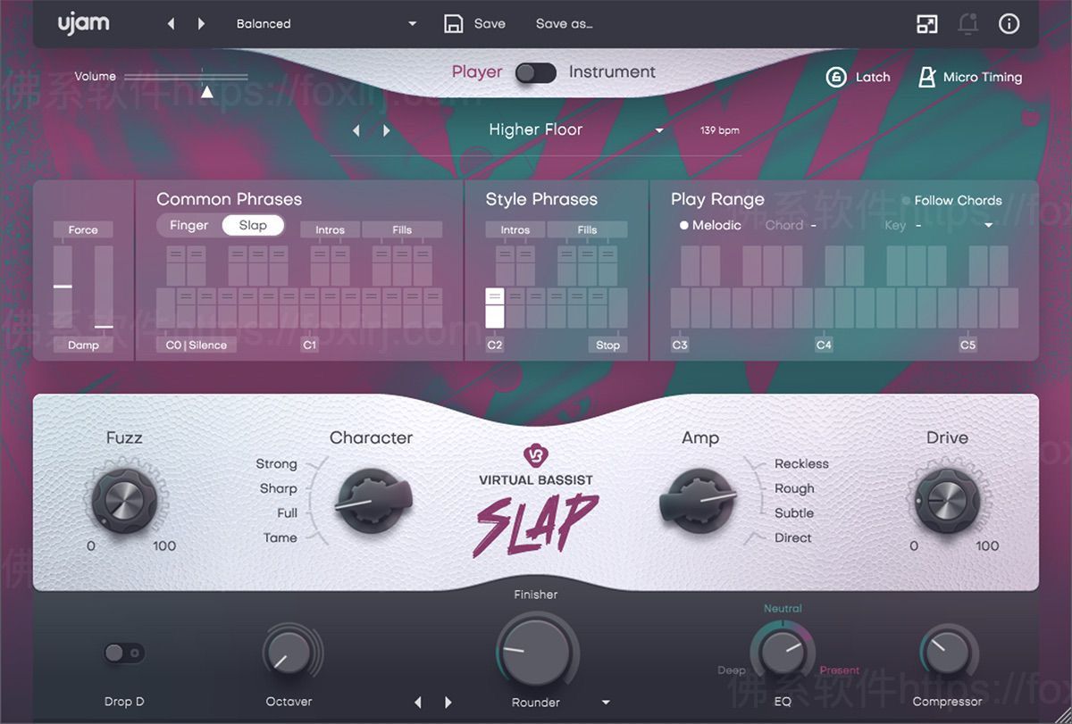Switch to the Finger phrases tab
Screen dimensions: 1072x724
tap(188, 225)
